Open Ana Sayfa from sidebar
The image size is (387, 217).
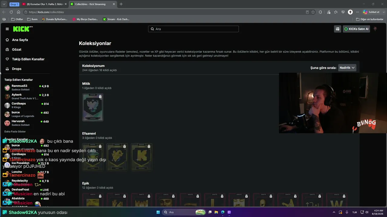(20, 40)
